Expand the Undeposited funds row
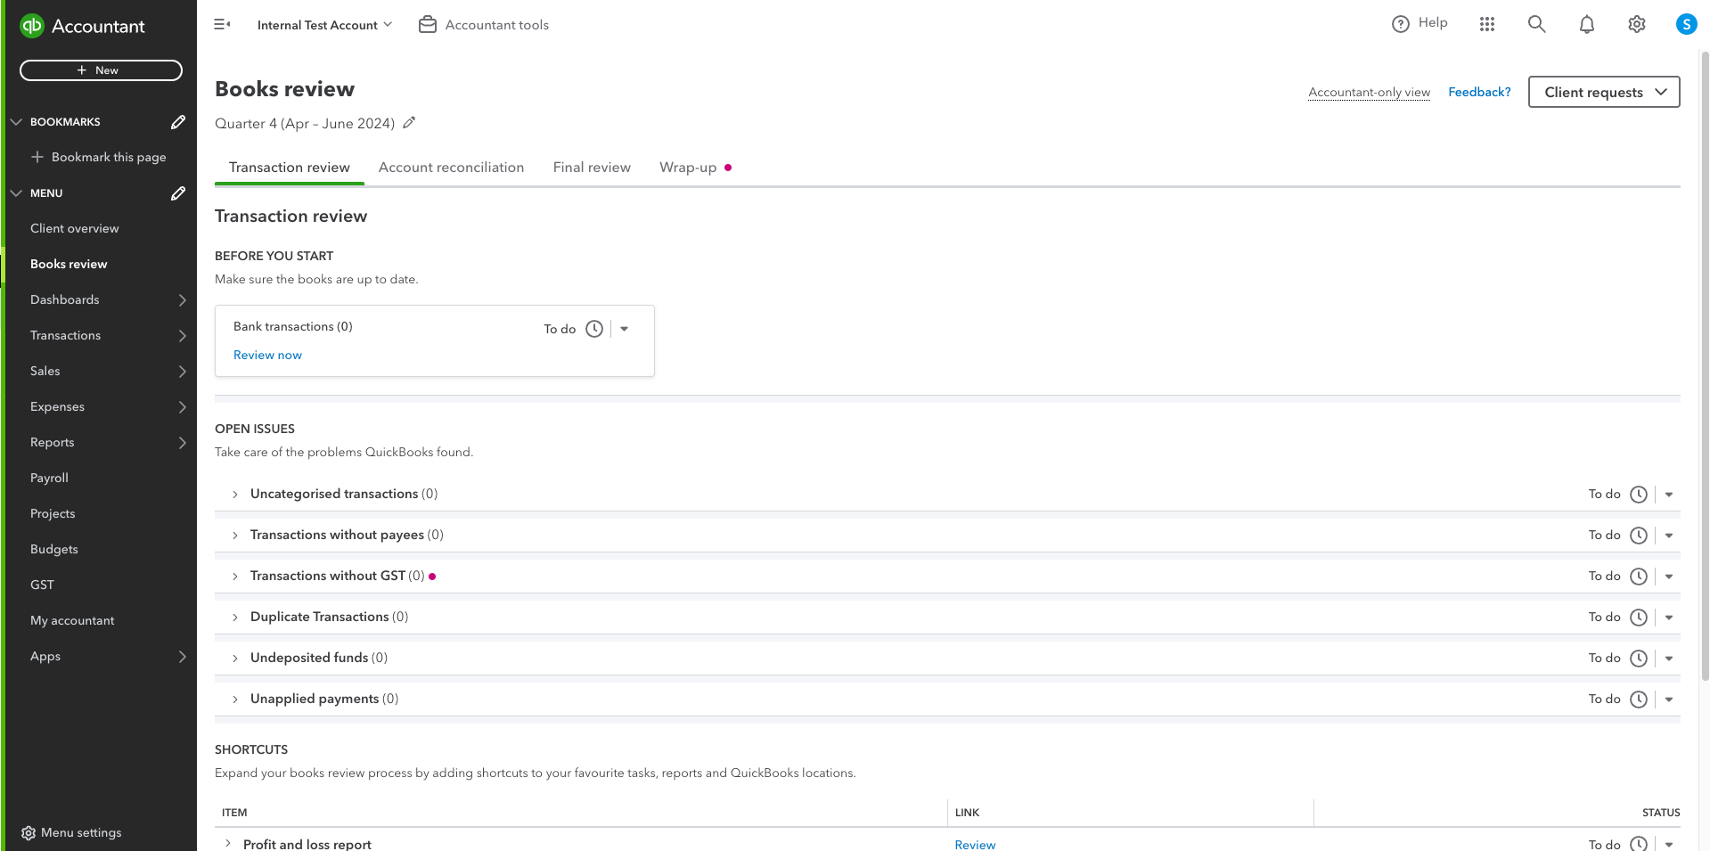1710x851 pixels. point(235,659)
